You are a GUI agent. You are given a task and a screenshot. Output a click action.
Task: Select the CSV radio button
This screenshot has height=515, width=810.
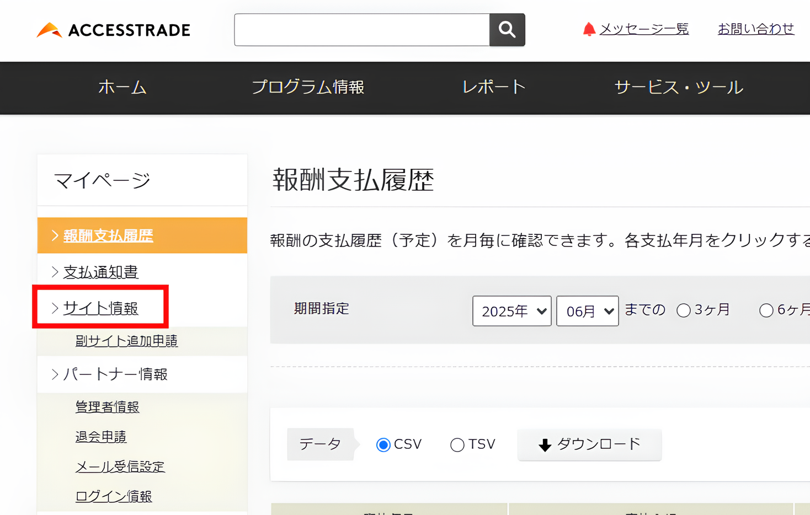(x=383, y=444)
